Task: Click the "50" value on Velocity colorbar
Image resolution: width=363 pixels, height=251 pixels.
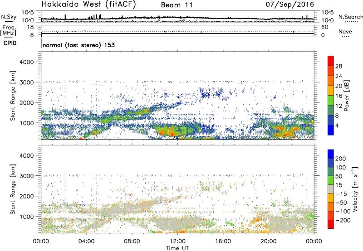Action: pyautogui.click(x=338, y=176)
